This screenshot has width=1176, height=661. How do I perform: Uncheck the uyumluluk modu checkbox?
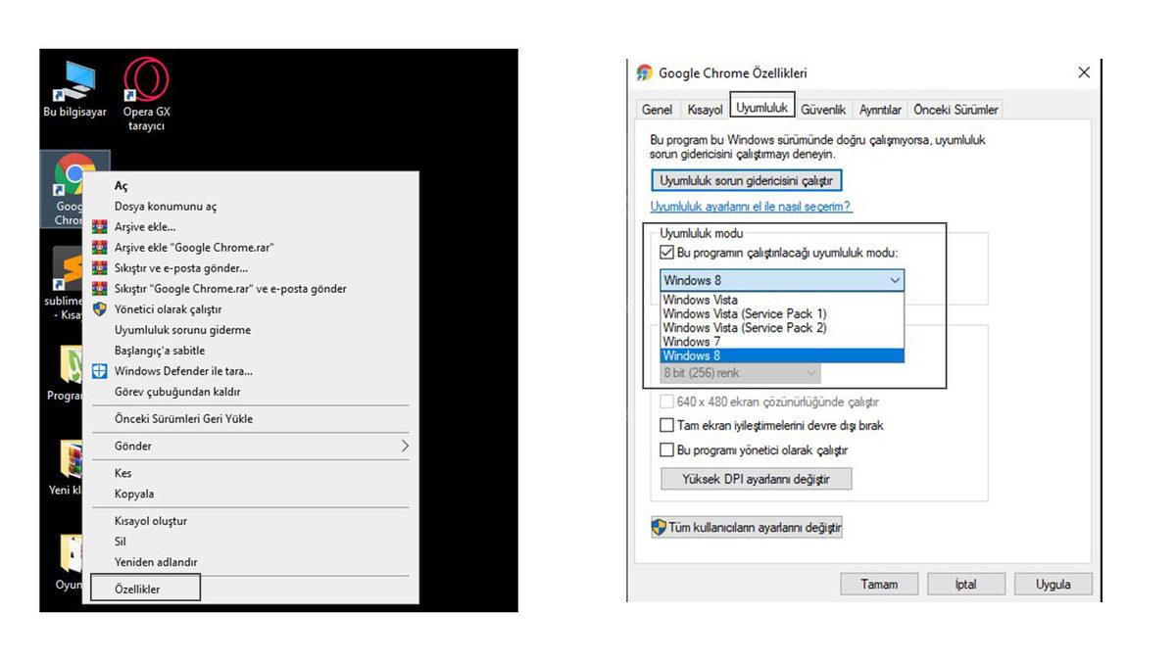[667, 254]
